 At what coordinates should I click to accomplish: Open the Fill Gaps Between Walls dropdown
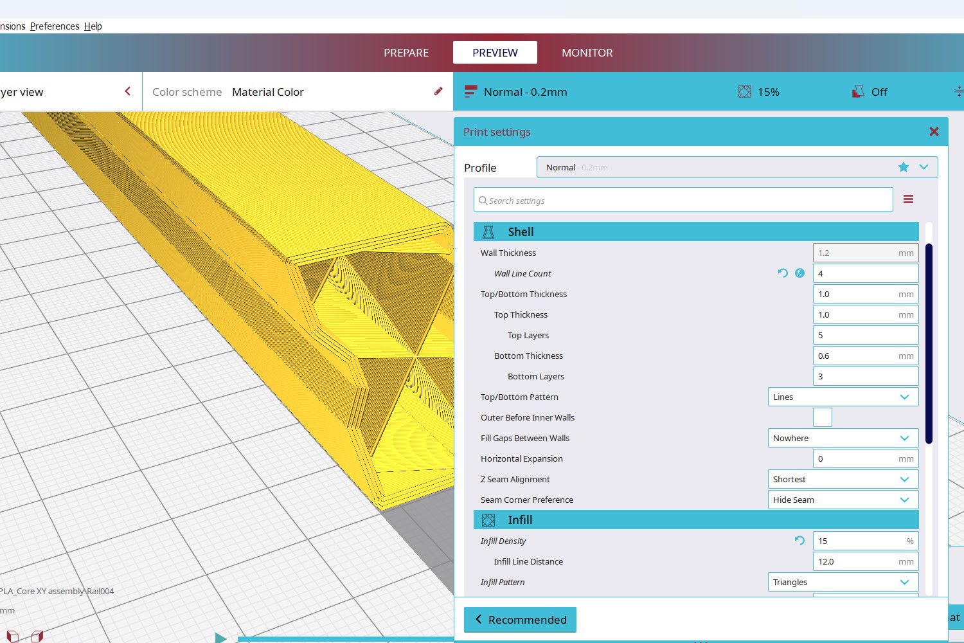point(843,438)
